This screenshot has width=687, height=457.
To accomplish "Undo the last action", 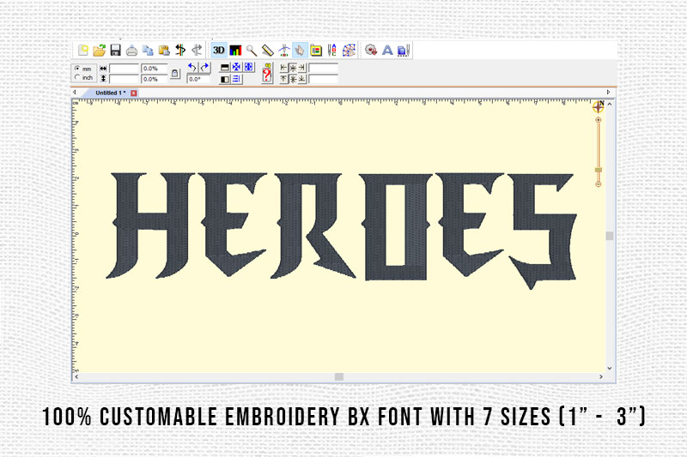I will point(180,51).
